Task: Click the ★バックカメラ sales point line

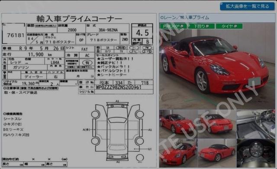Action: (113, 67)
